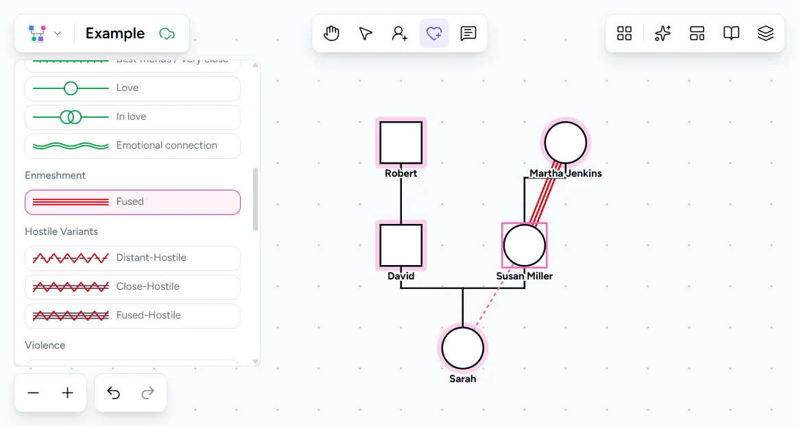The image size is (799, 426).
Task: Select the Love relationship type
Action: click(x=132, y=88)
